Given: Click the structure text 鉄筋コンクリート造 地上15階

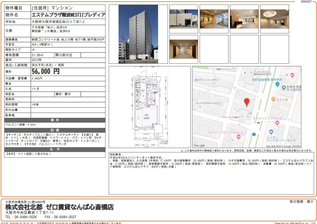Looking at the screenshot, I should (52, 39).
